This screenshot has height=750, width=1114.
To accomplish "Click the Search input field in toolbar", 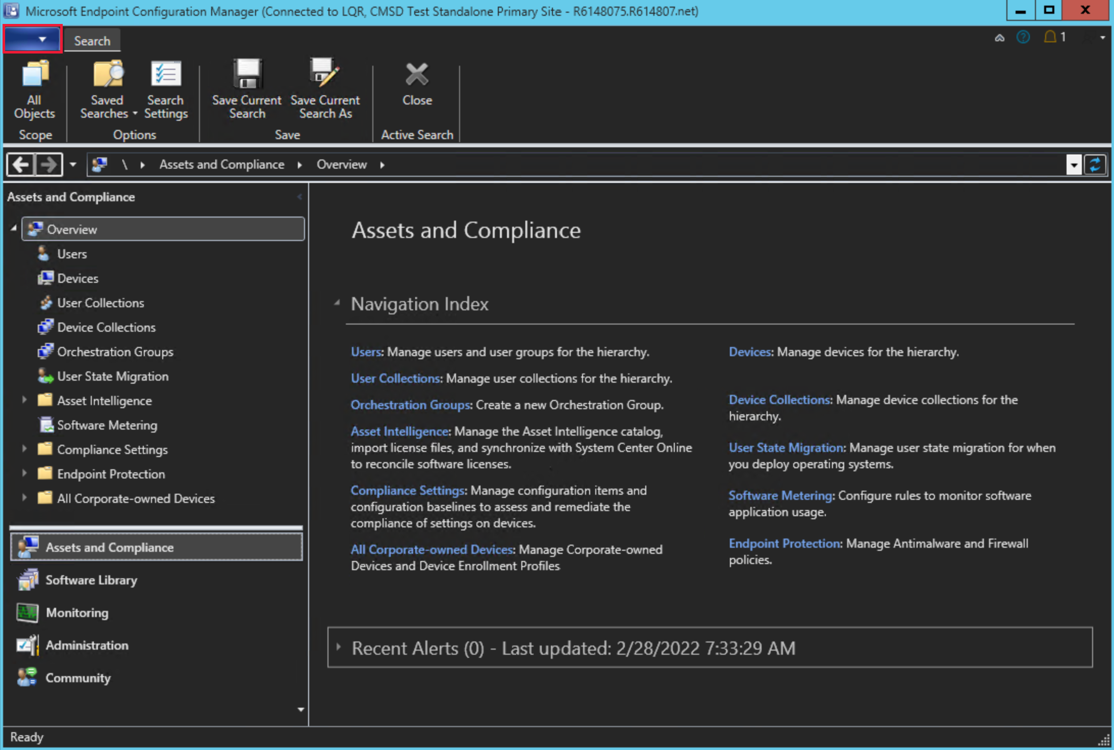I will [x=93, y=40].
